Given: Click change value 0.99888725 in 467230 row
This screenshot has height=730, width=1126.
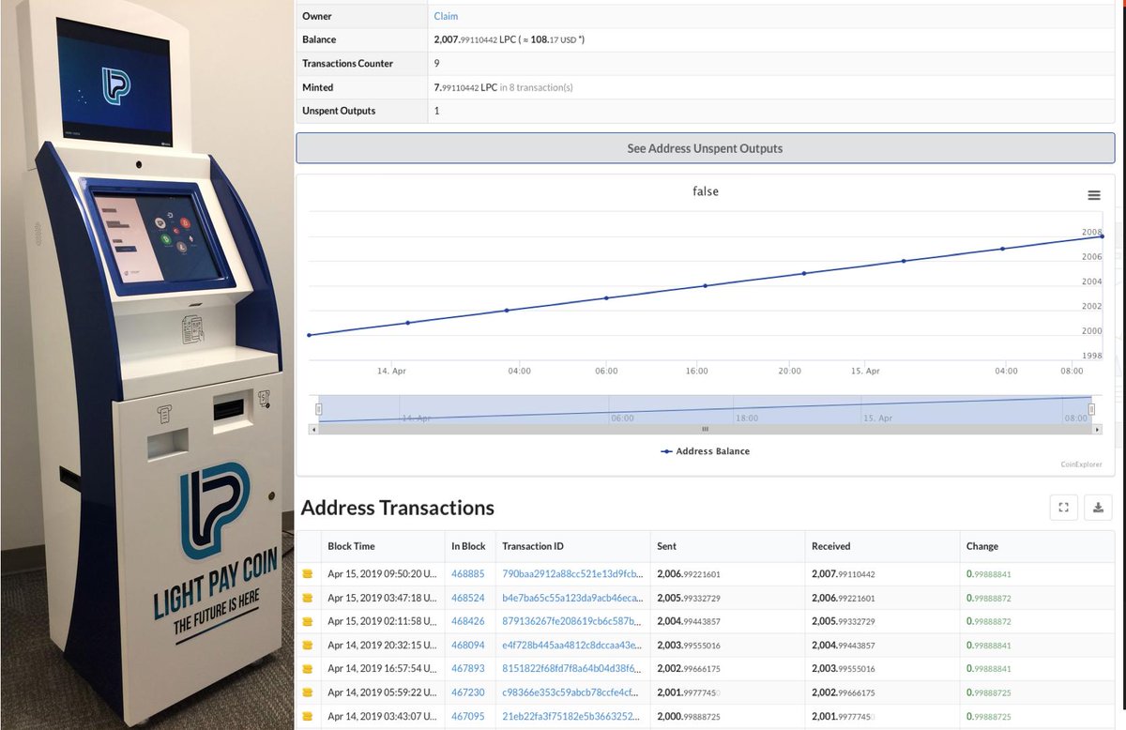Looking at the screenshot, I should point(988,692).
